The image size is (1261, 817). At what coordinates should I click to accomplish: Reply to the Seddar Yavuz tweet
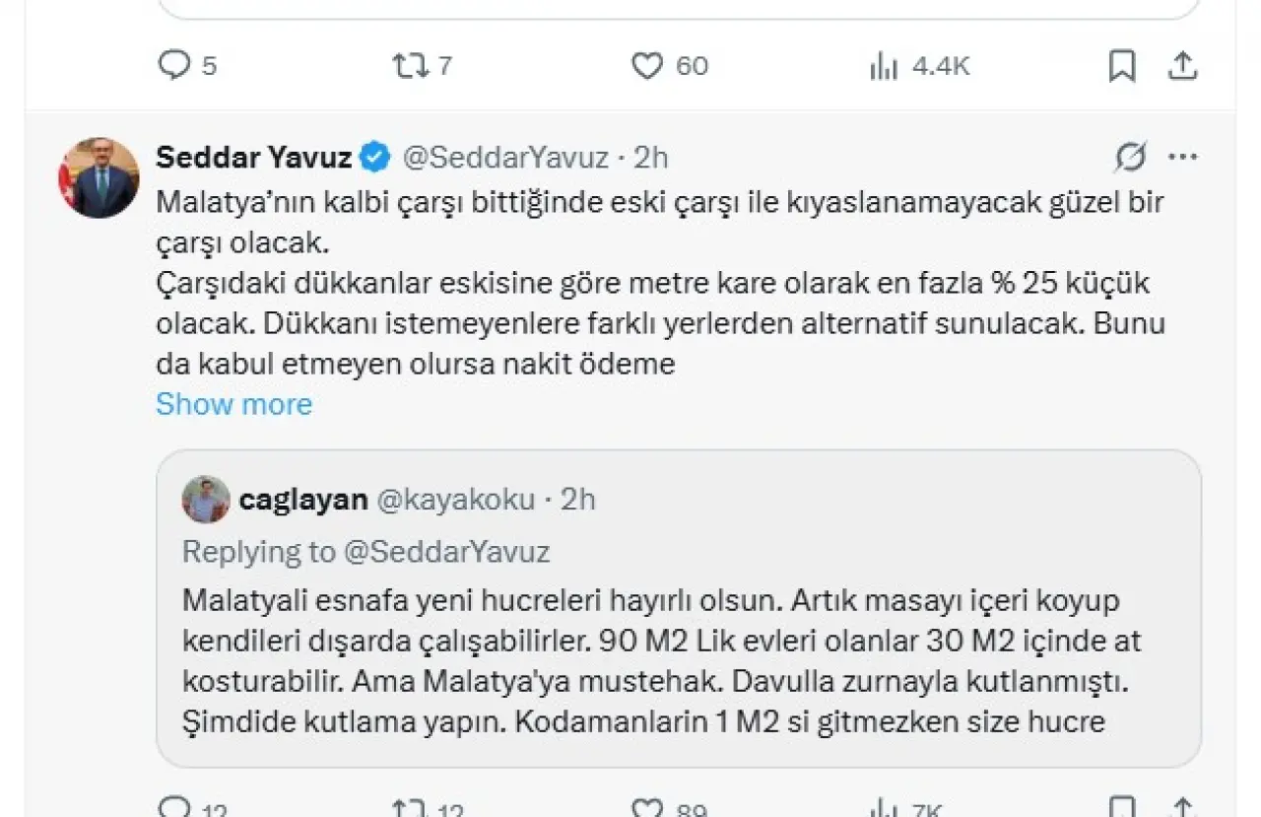[193, 810]
